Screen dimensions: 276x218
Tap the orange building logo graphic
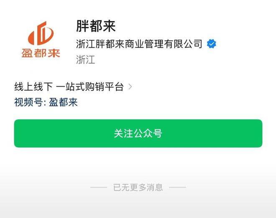tap(41, 33)
